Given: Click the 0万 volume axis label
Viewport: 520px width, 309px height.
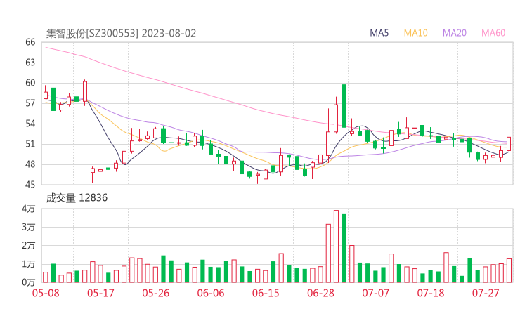Looking at the screenshot, I should click(x=29, y=282).
